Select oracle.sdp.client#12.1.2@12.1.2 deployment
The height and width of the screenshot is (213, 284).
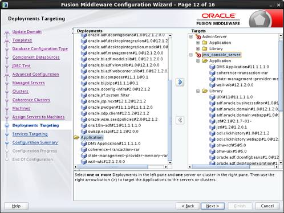[119, 113]
